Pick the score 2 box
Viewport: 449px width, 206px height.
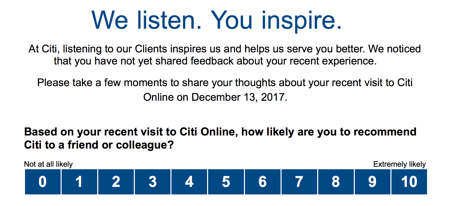(116, 182)
